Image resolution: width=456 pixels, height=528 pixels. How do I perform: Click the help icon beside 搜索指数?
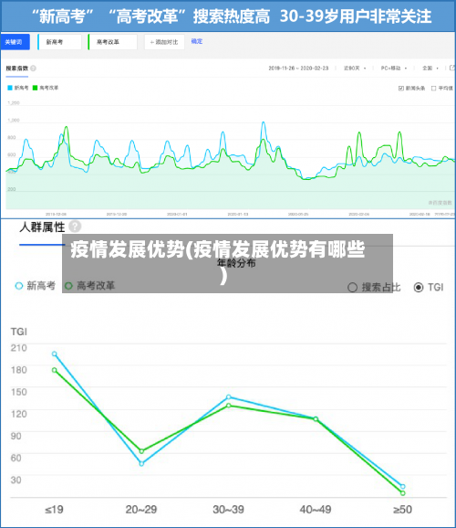(x=33, y=69)
